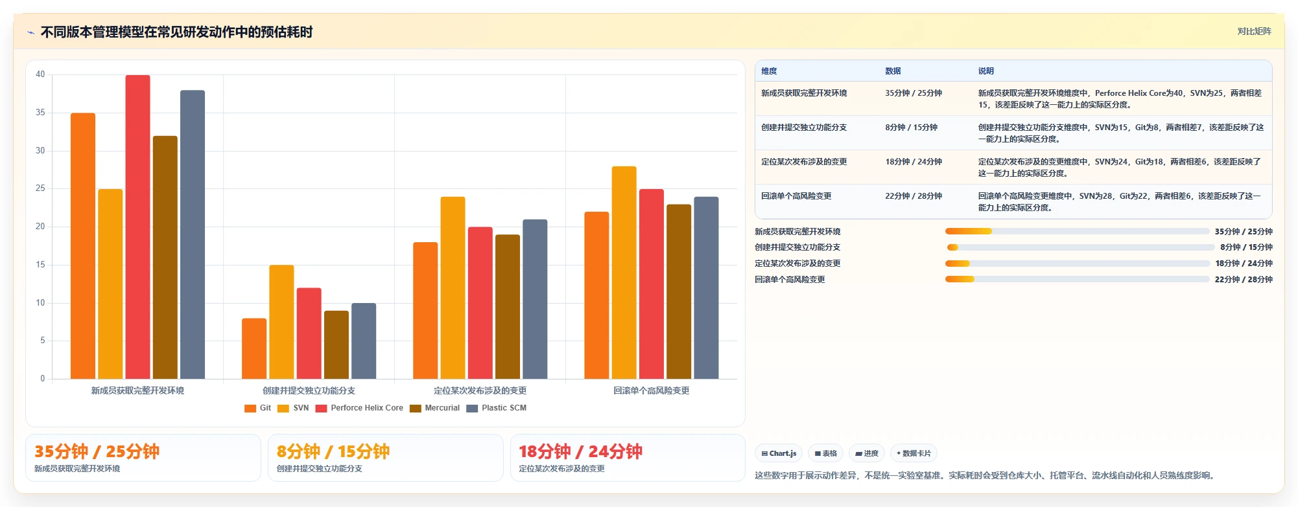
Task: Click the Plastic SCM bar in 新成员获取完整开发环境 group
Action: click(193, 234)
